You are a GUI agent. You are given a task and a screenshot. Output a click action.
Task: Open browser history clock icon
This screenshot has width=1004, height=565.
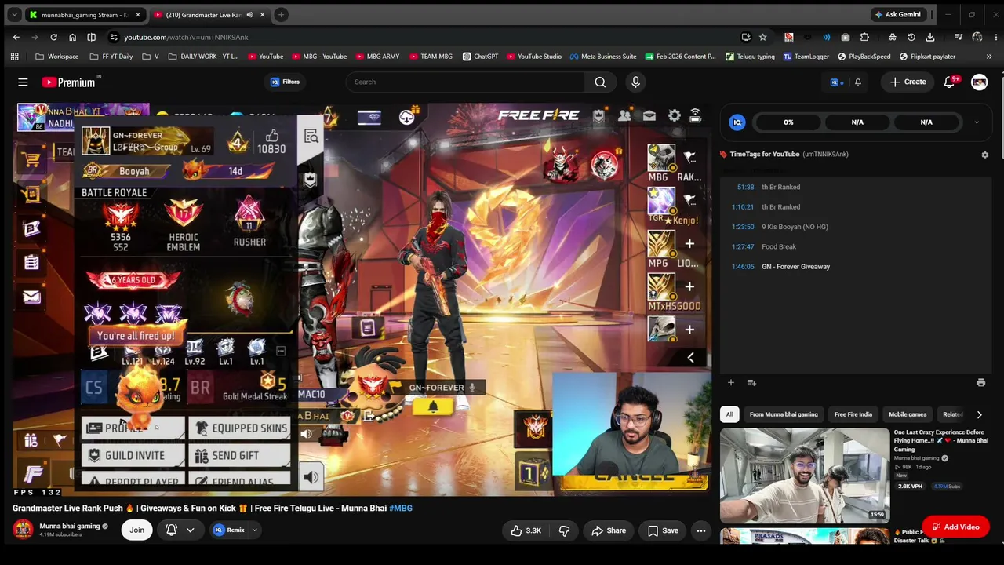tap(911, 37)
